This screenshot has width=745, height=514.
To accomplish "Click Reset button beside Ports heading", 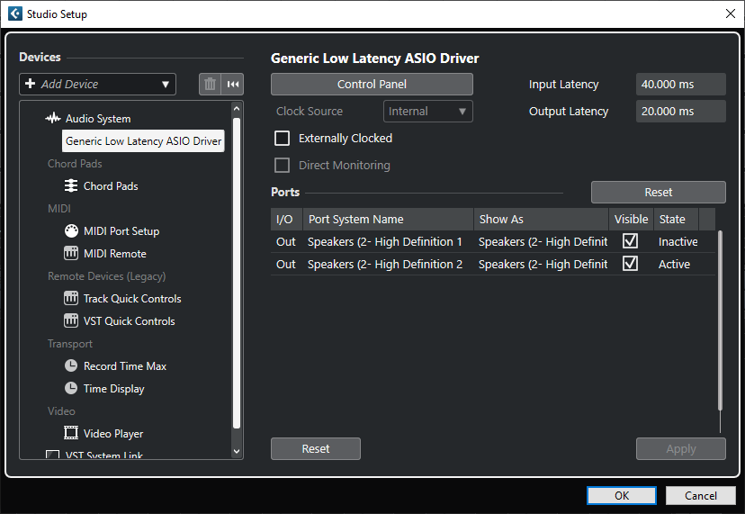I will click(658, 192).
